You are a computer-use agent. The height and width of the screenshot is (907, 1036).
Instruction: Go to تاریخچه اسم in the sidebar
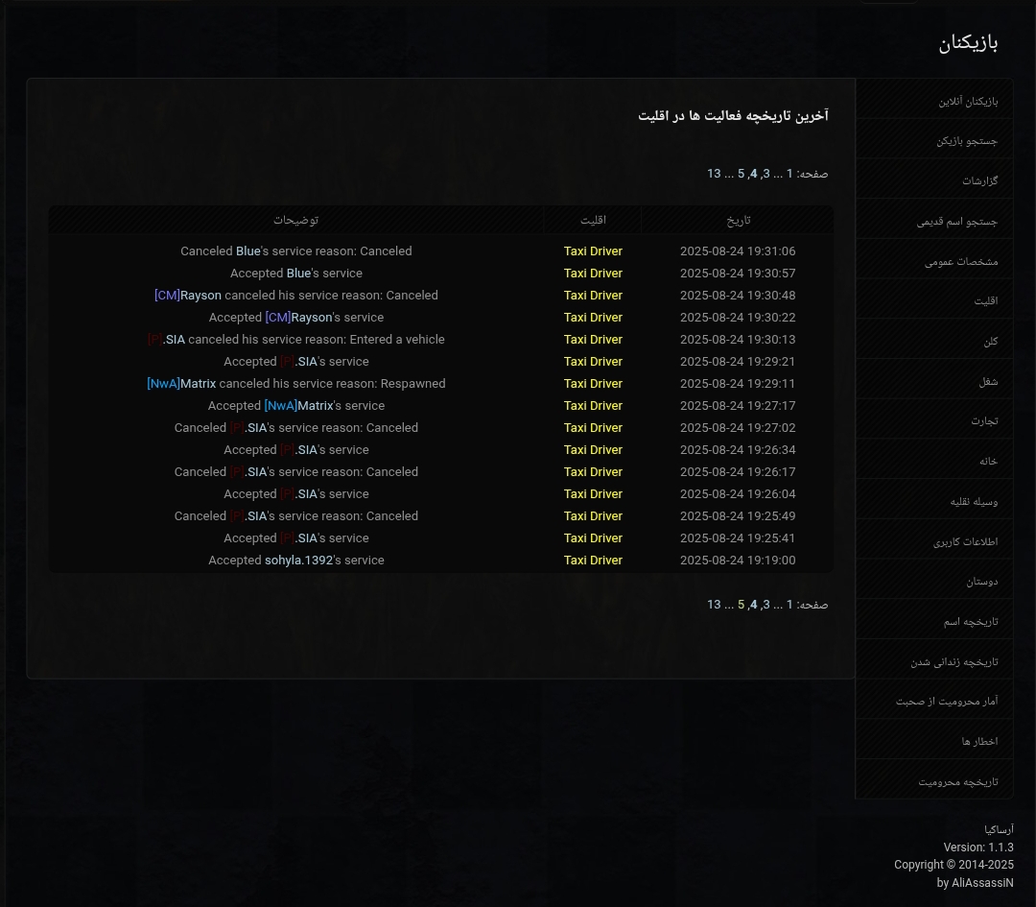click(x=934, y=619)
